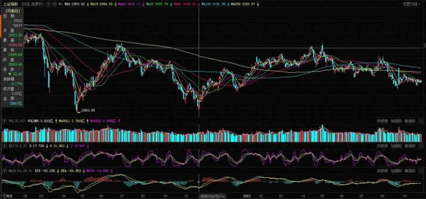The width and height of the screenshot is (426, 199).
Task: Click the 开盘 2893.20 value in info panel
Action: coord(16,35)
